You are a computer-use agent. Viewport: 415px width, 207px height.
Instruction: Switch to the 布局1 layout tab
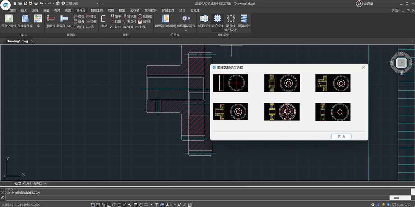point(27,184)
